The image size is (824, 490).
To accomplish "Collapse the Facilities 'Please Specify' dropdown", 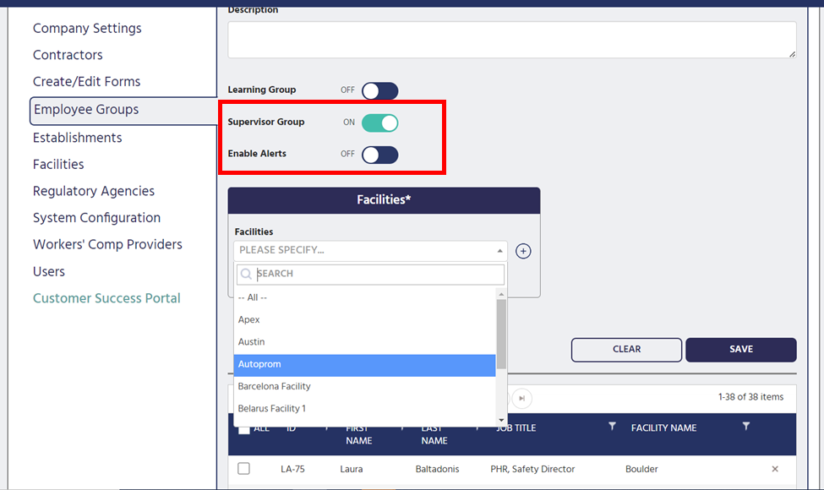I will (499, 251).
